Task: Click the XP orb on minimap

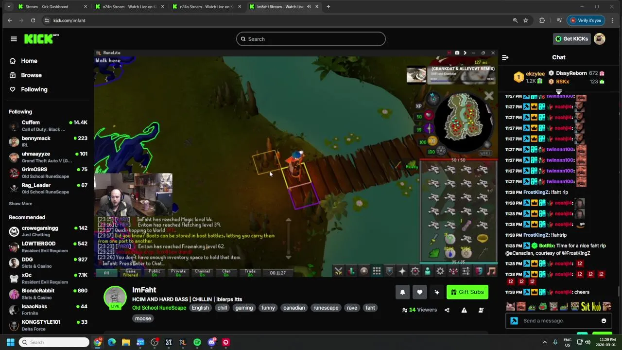Action: tap(419, 106)
